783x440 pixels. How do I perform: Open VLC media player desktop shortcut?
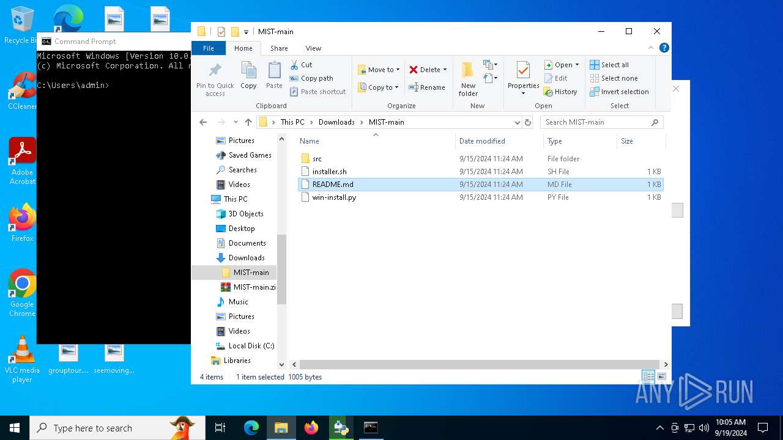click(22, 359)
